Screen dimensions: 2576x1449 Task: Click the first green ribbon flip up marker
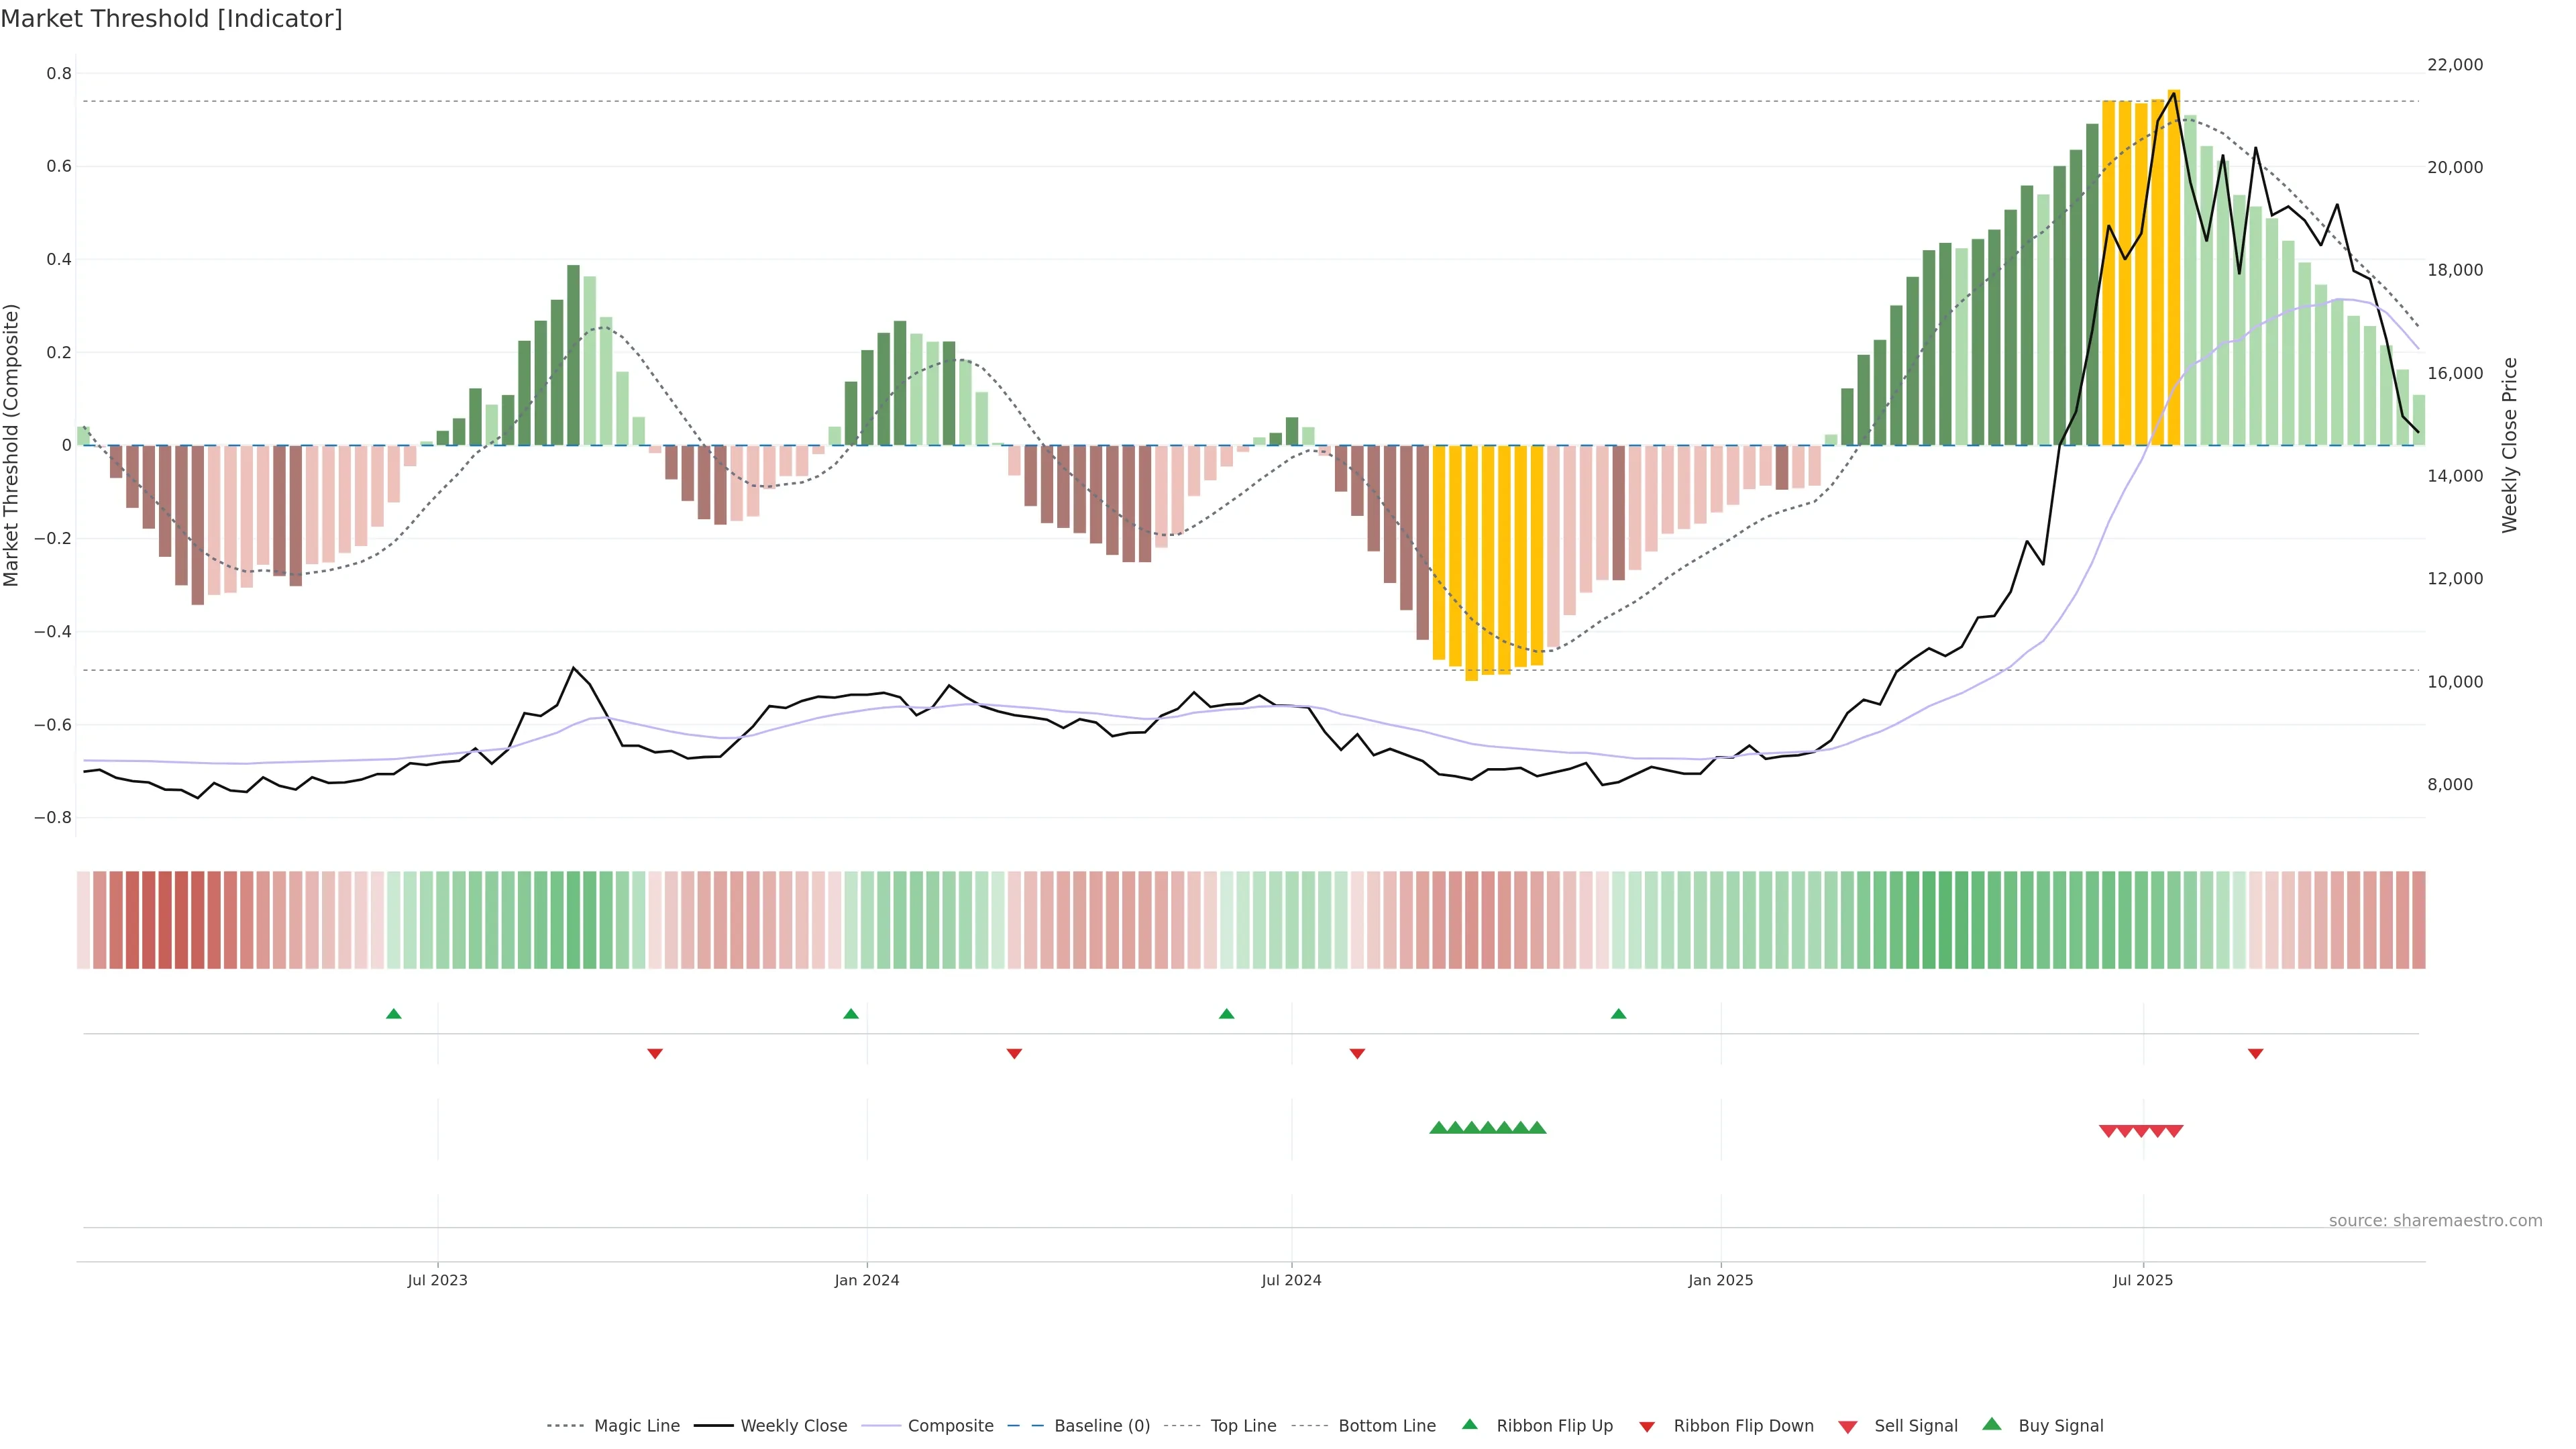(393, 1014)
